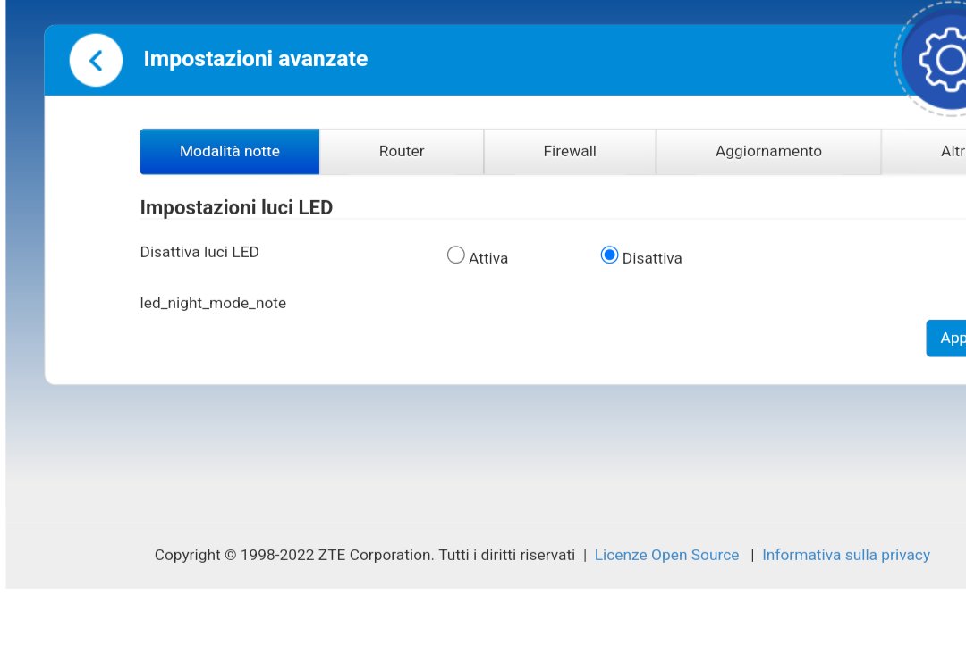Open the settings gear icon
Screen dimensions: 966x645
pos(943,60)
